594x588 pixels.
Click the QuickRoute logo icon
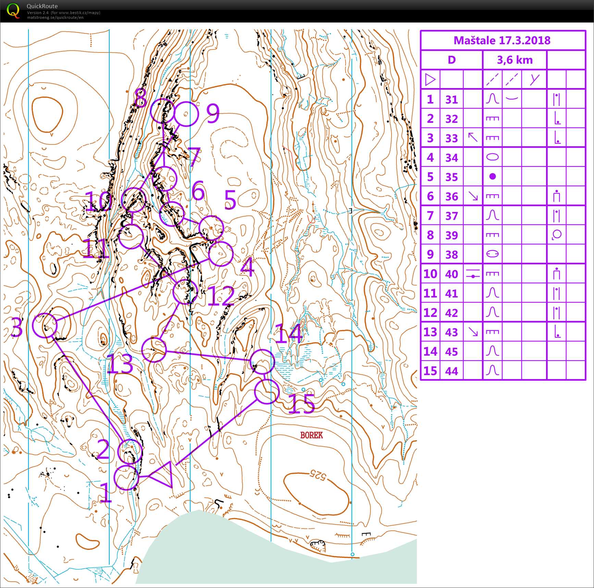(13, 11)
